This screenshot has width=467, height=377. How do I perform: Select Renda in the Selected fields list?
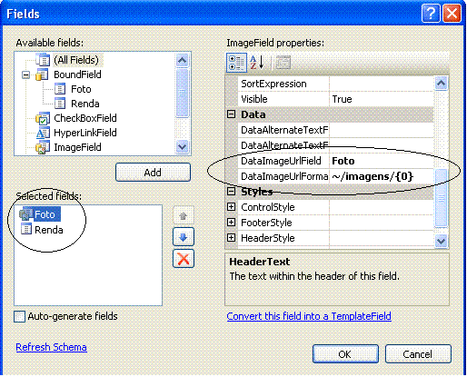[49, 230]
